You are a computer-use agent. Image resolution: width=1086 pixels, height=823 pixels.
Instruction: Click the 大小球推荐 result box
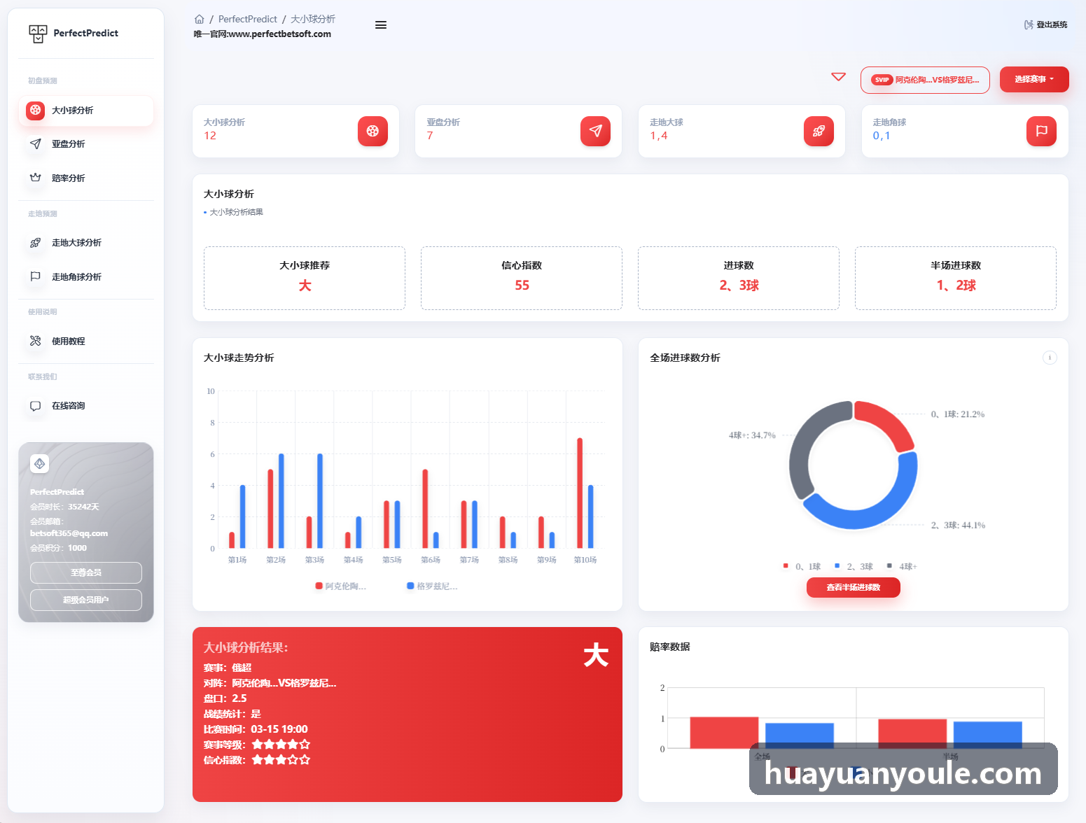pos(305,278)
